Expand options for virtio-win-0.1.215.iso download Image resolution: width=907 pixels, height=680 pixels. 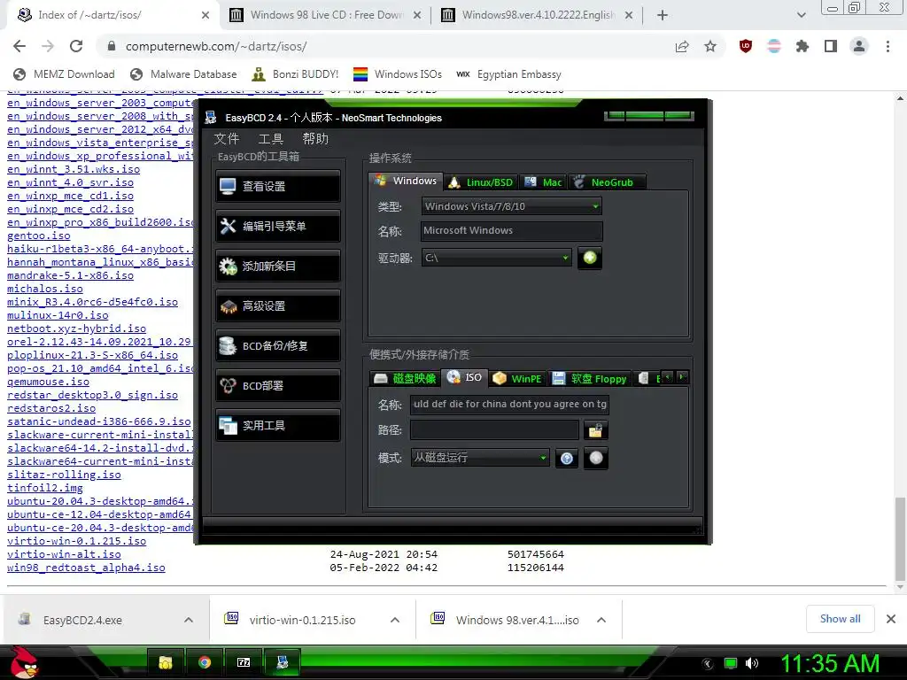(x=395, y=620)
